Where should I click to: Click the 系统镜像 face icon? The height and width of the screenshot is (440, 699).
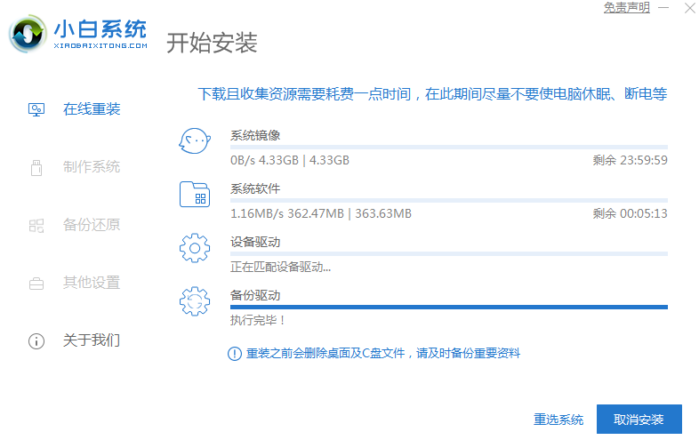click(x=194, y=142)
